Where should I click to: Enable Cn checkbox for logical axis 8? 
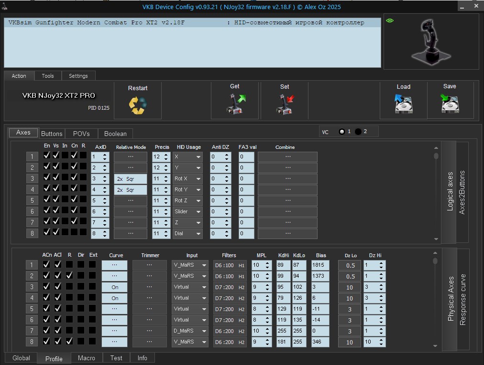coord(74,232)
